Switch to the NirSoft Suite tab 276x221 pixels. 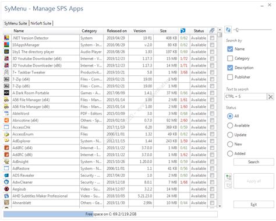[x=41, y=23]
